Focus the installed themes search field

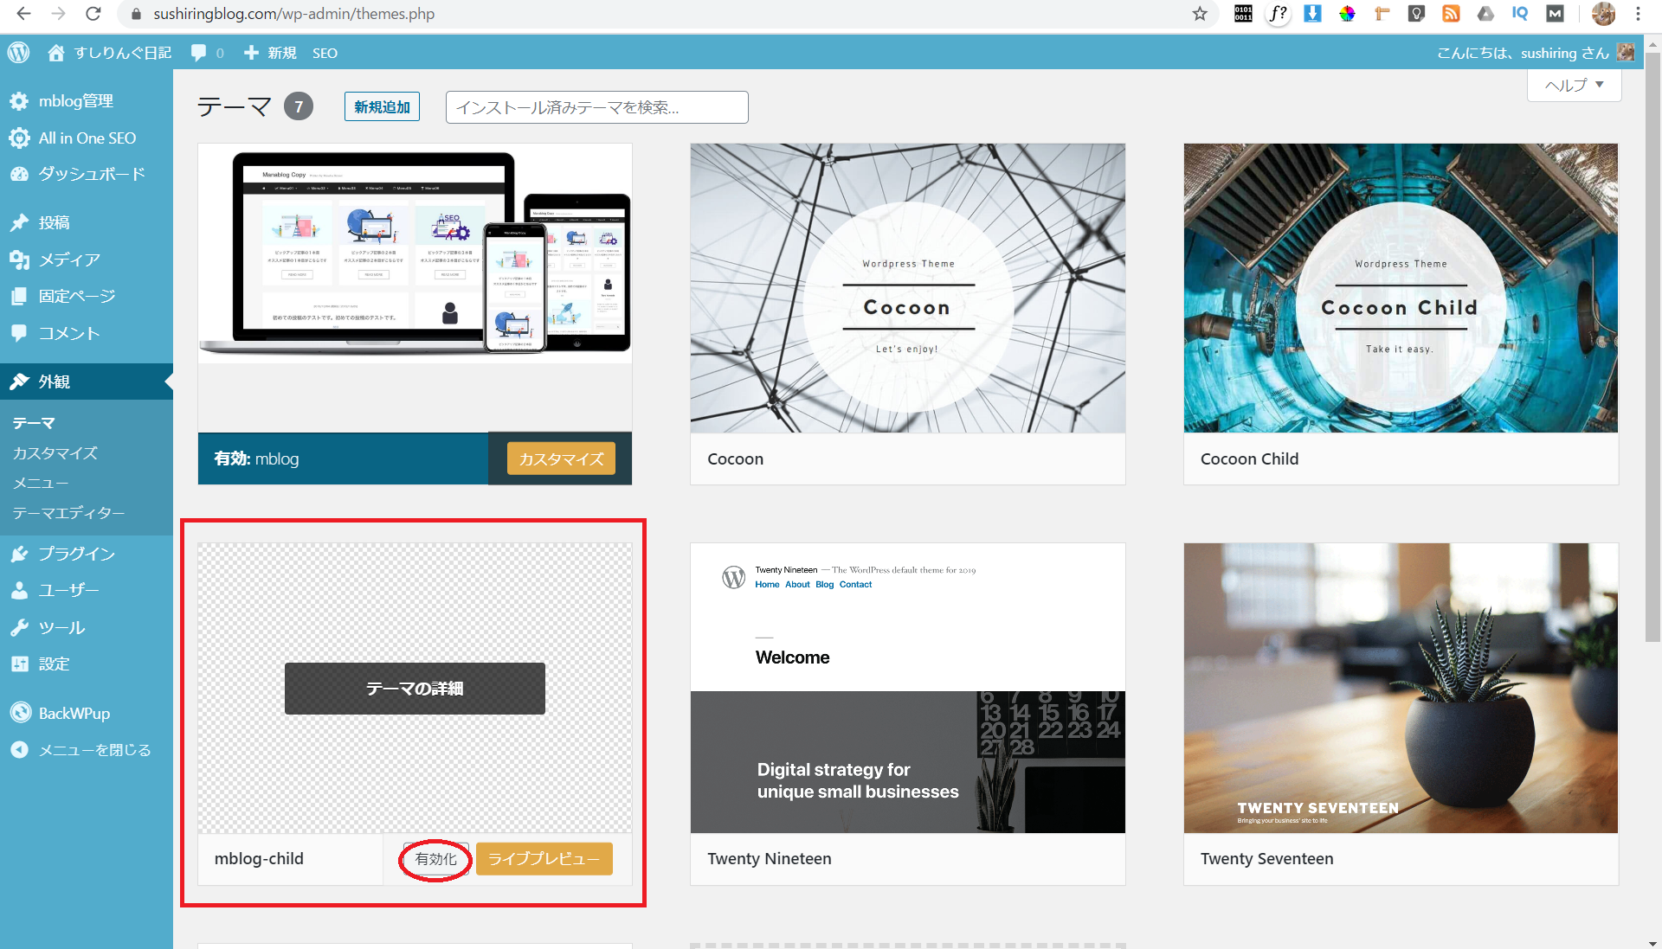(x=596, y=107)
